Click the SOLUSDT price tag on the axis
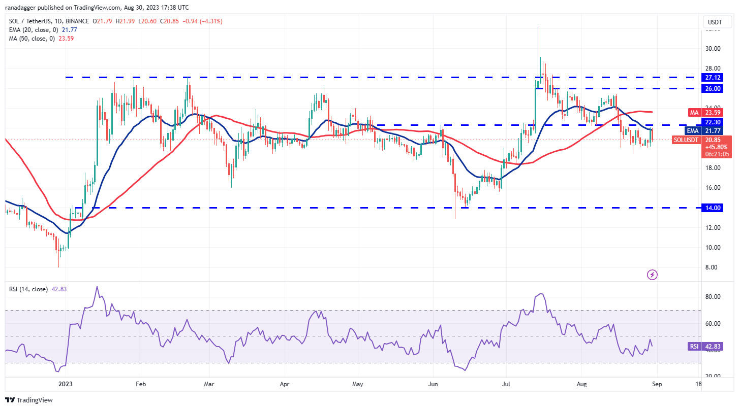Image resolution: width=739 pixels, height=409 pixels. pyautogui.click(x=686, y=140)
